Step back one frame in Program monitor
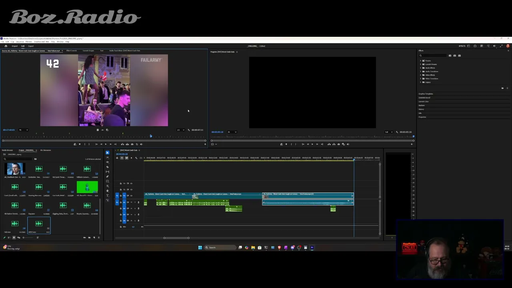The width and height of the screenshot is (512, 288). (x=308, y=144)
